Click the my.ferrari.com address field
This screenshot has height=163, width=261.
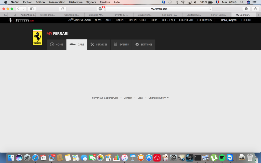(x=159, y=9)
